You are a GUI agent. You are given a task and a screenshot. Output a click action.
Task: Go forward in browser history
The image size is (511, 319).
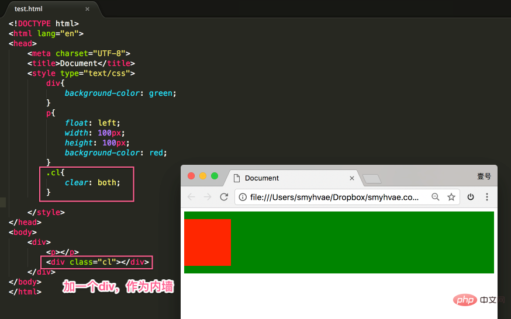(x=208, y=197)
